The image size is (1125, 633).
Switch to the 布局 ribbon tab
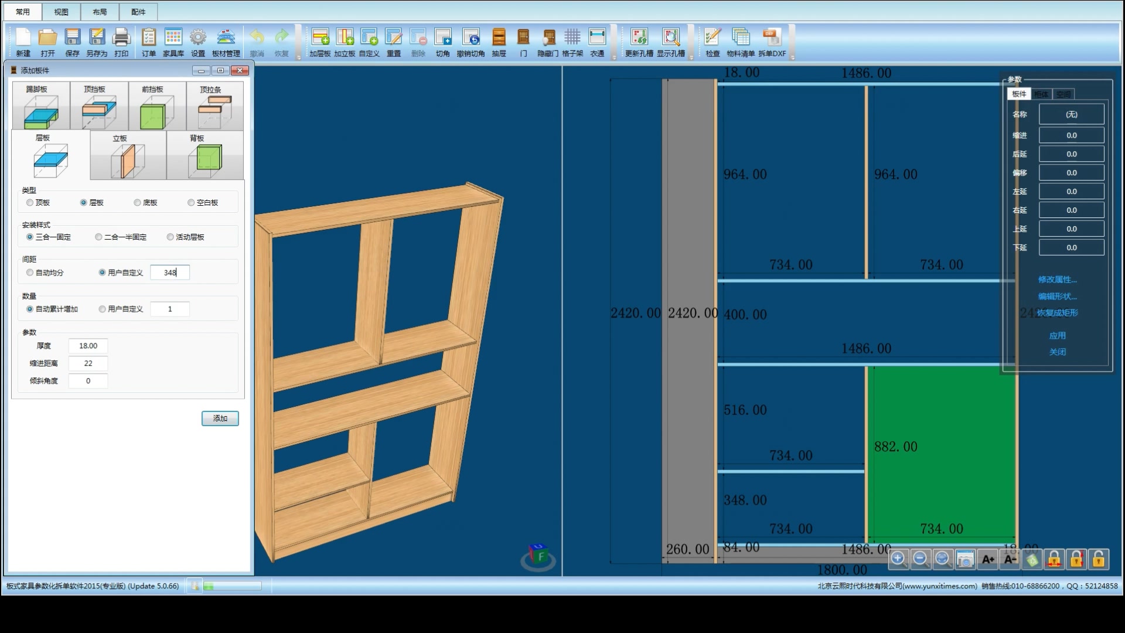pyautogui.click(x=100, y=12)
